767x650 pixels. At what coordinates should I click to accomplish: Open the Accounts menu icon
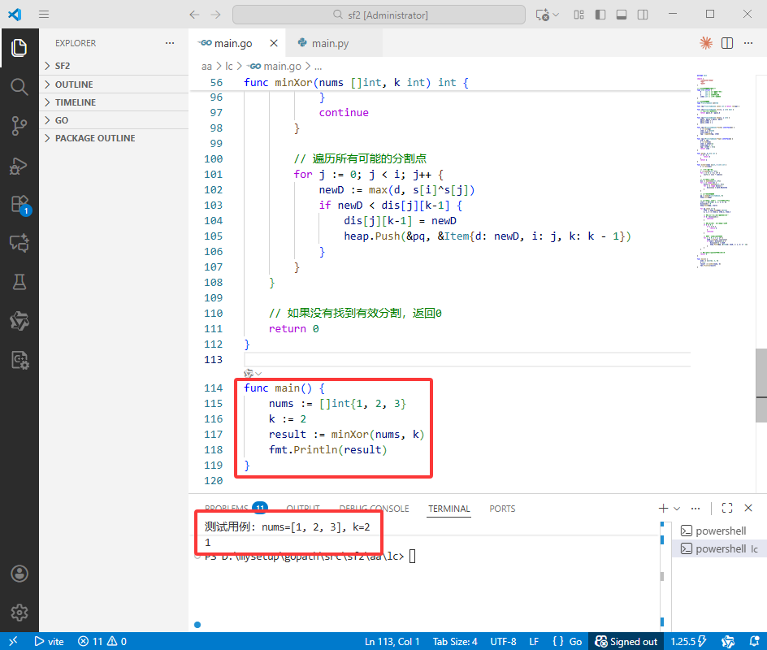[x=19, y=574]
